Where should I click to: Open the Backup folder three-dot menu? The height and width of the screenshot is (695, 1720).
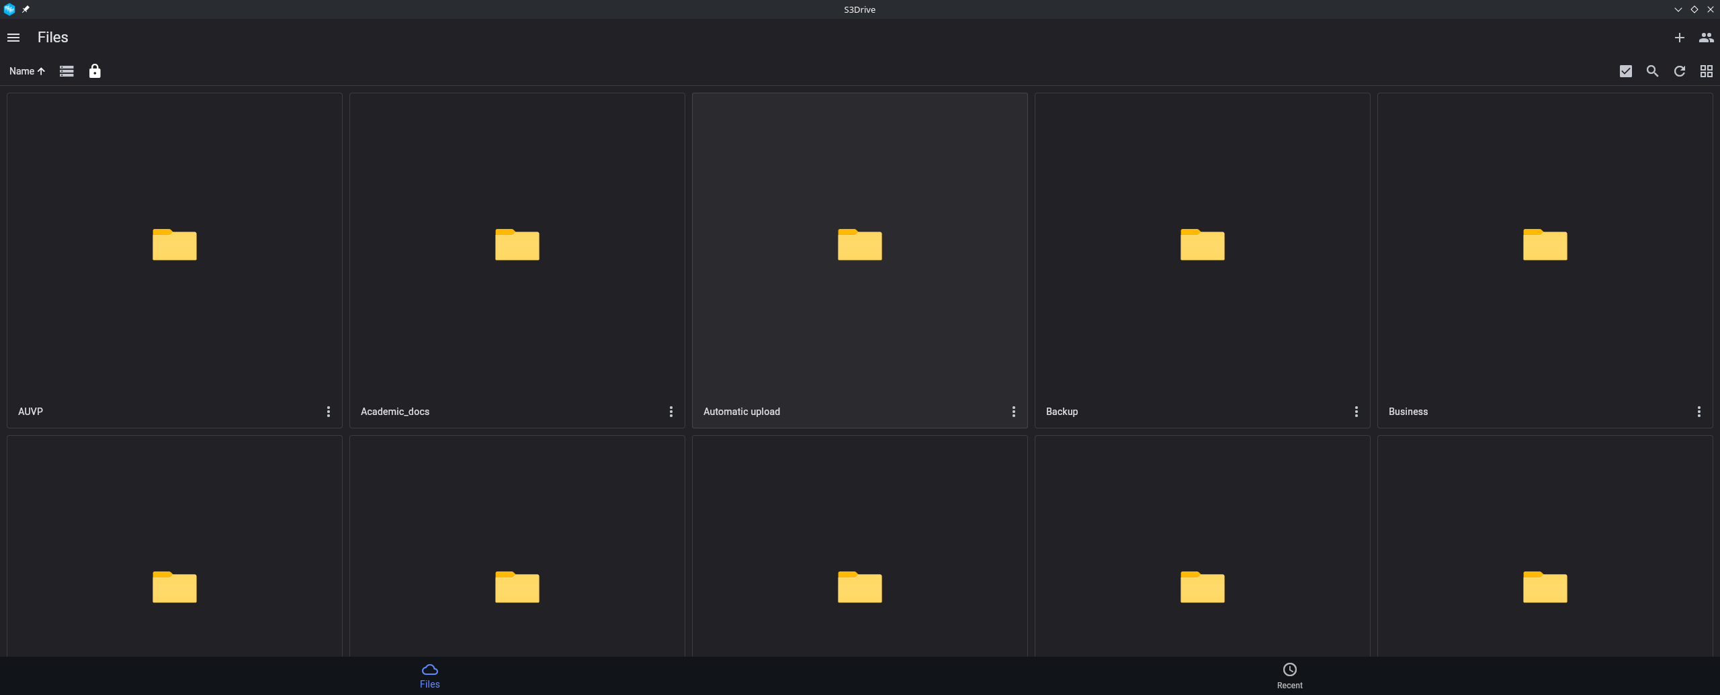point(1357,412)
